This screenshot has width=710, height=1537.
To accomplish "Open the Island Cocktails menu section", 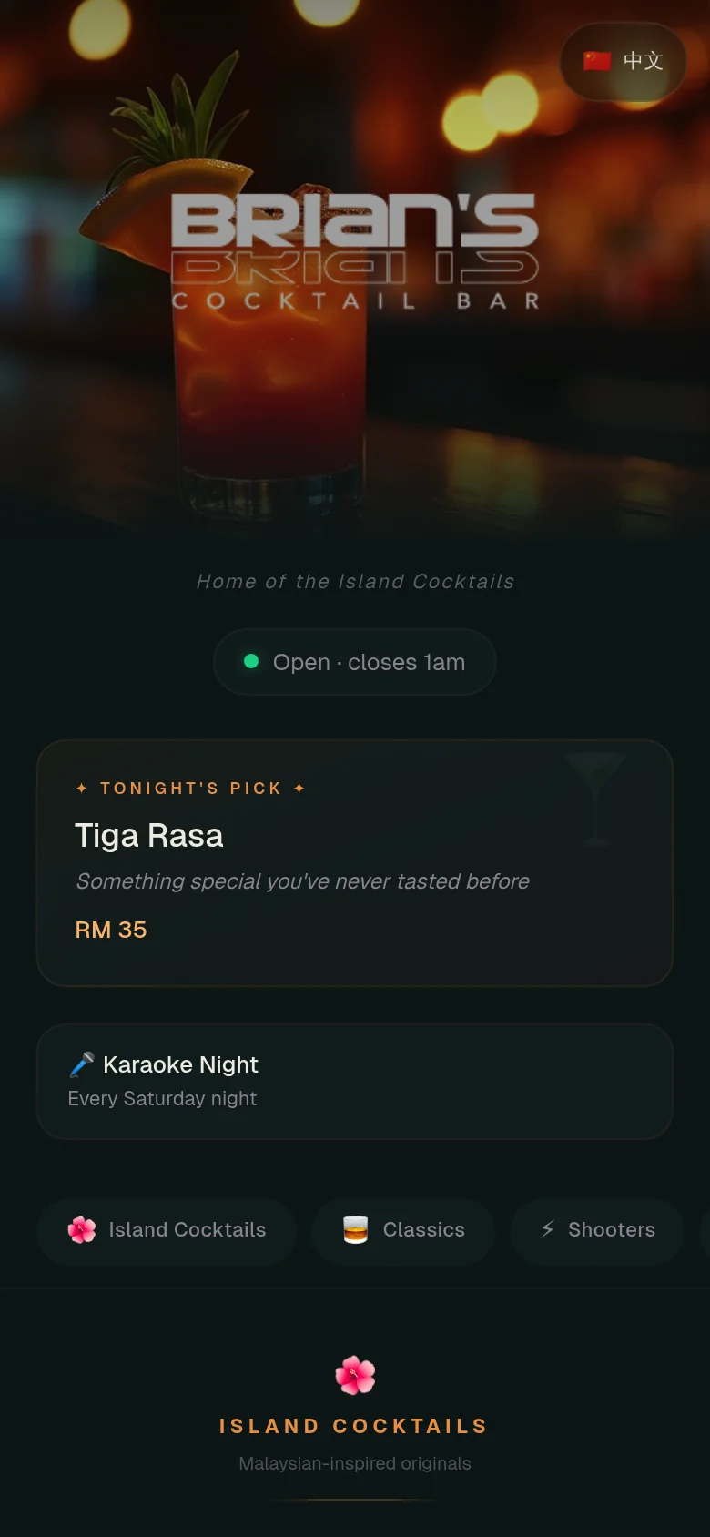I will (354, 1426).
